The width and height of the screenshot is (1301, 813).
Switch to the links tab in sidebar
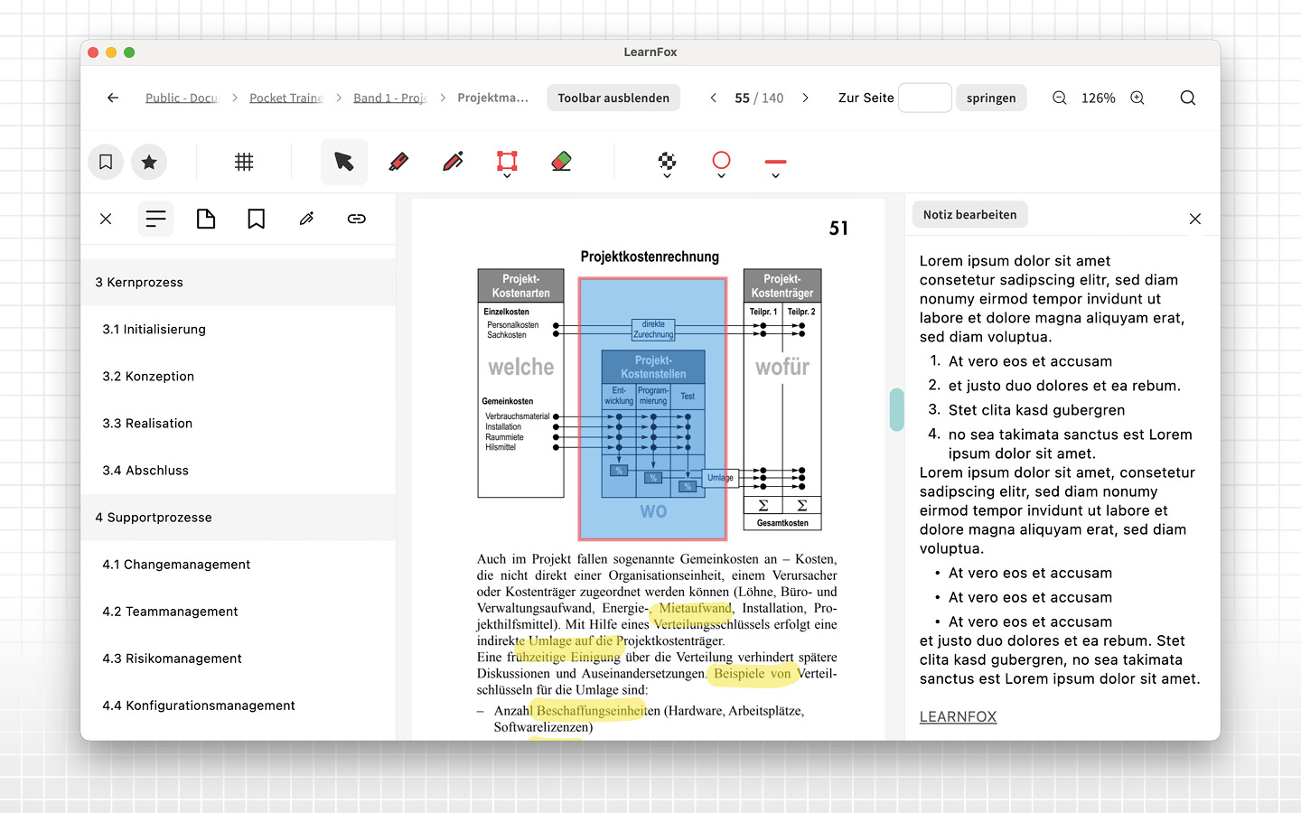(357, 219)
